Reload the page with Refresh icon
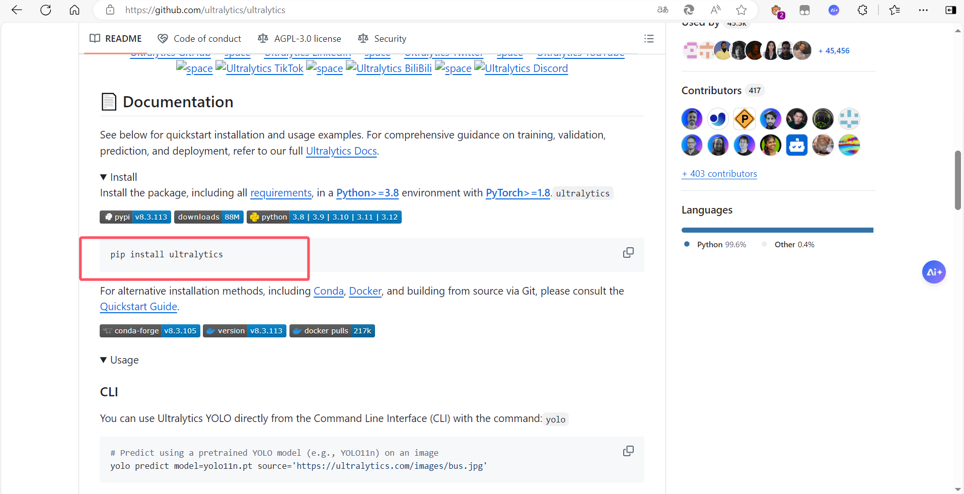 coord(46,10)
